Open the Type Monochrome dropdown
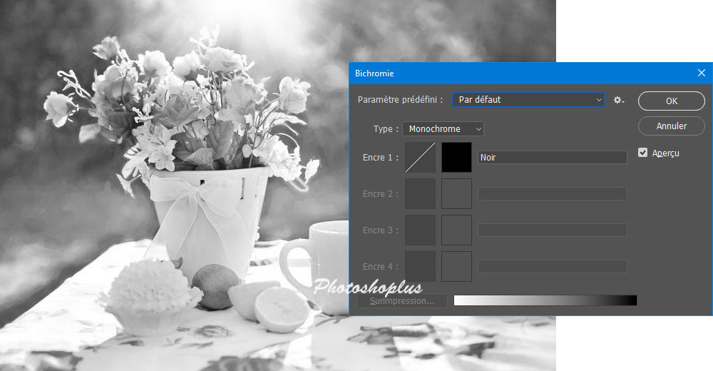The image size is (713, 371). pyautogui.click(x=443, y=129)
